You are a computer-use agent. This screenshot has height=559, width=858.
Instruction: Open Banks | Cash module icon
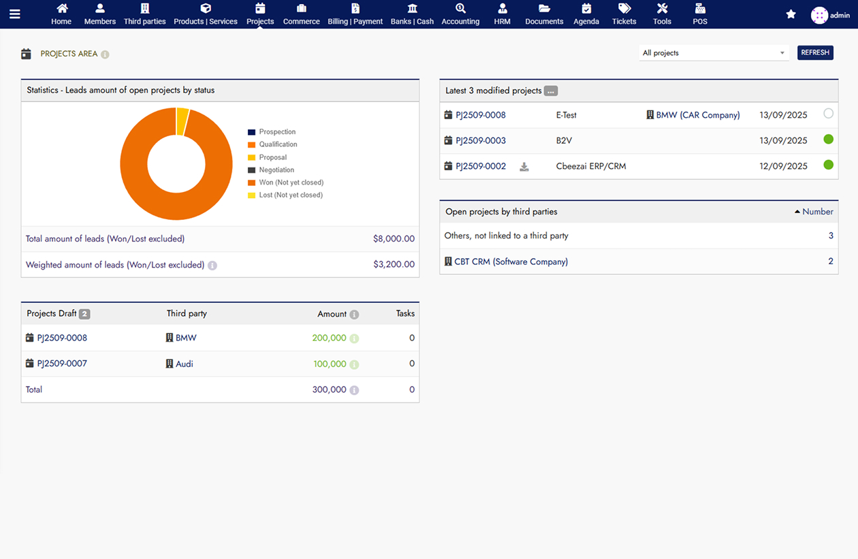point(412,9)
